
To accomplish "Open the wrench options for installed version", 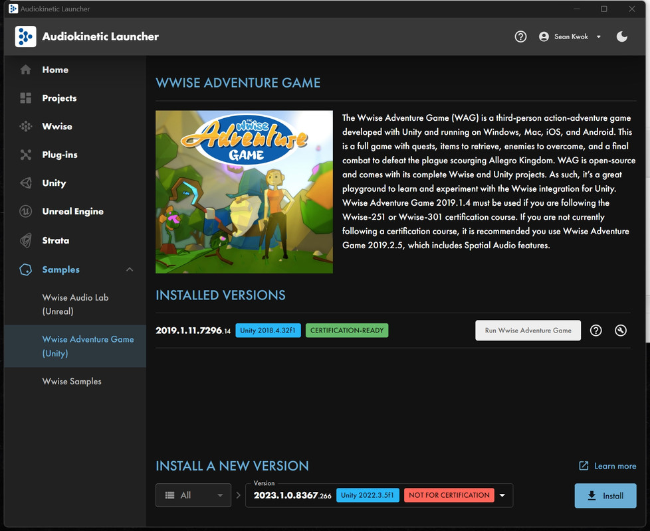I will [620, 331].
